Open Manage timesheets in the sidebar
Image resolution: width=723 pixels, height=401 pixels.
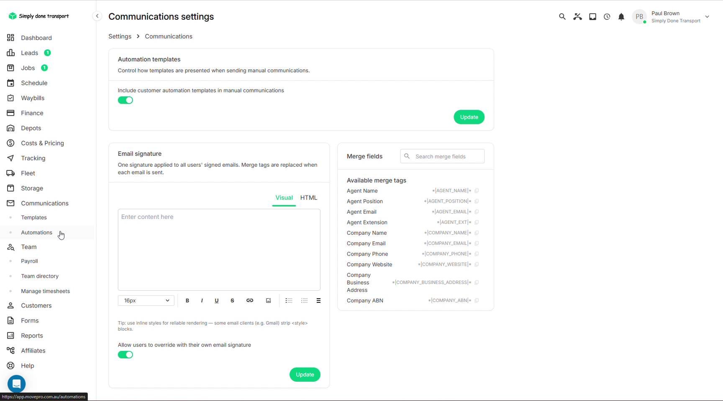tap(45, 291)
